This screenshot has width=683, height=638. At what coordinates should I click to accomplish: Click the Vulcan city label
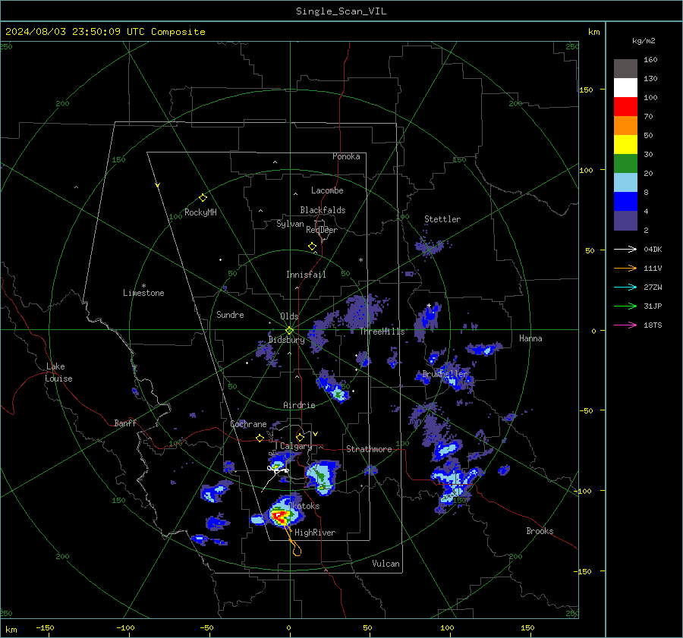pyautogui.click(x=386, y=564)
